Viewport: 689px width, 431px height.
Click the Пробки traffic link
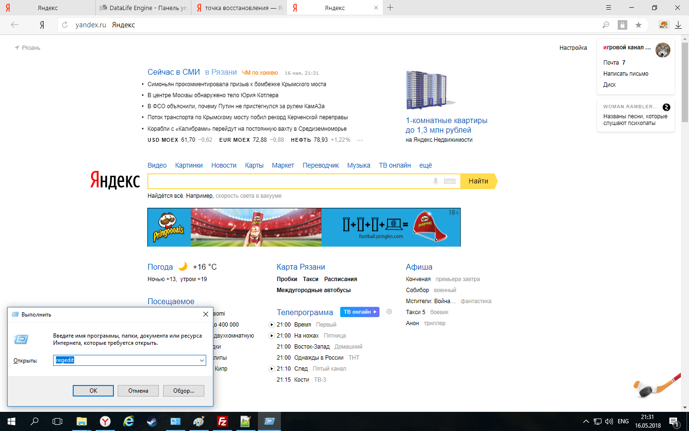pyautogui.click(x=287, y=279)
